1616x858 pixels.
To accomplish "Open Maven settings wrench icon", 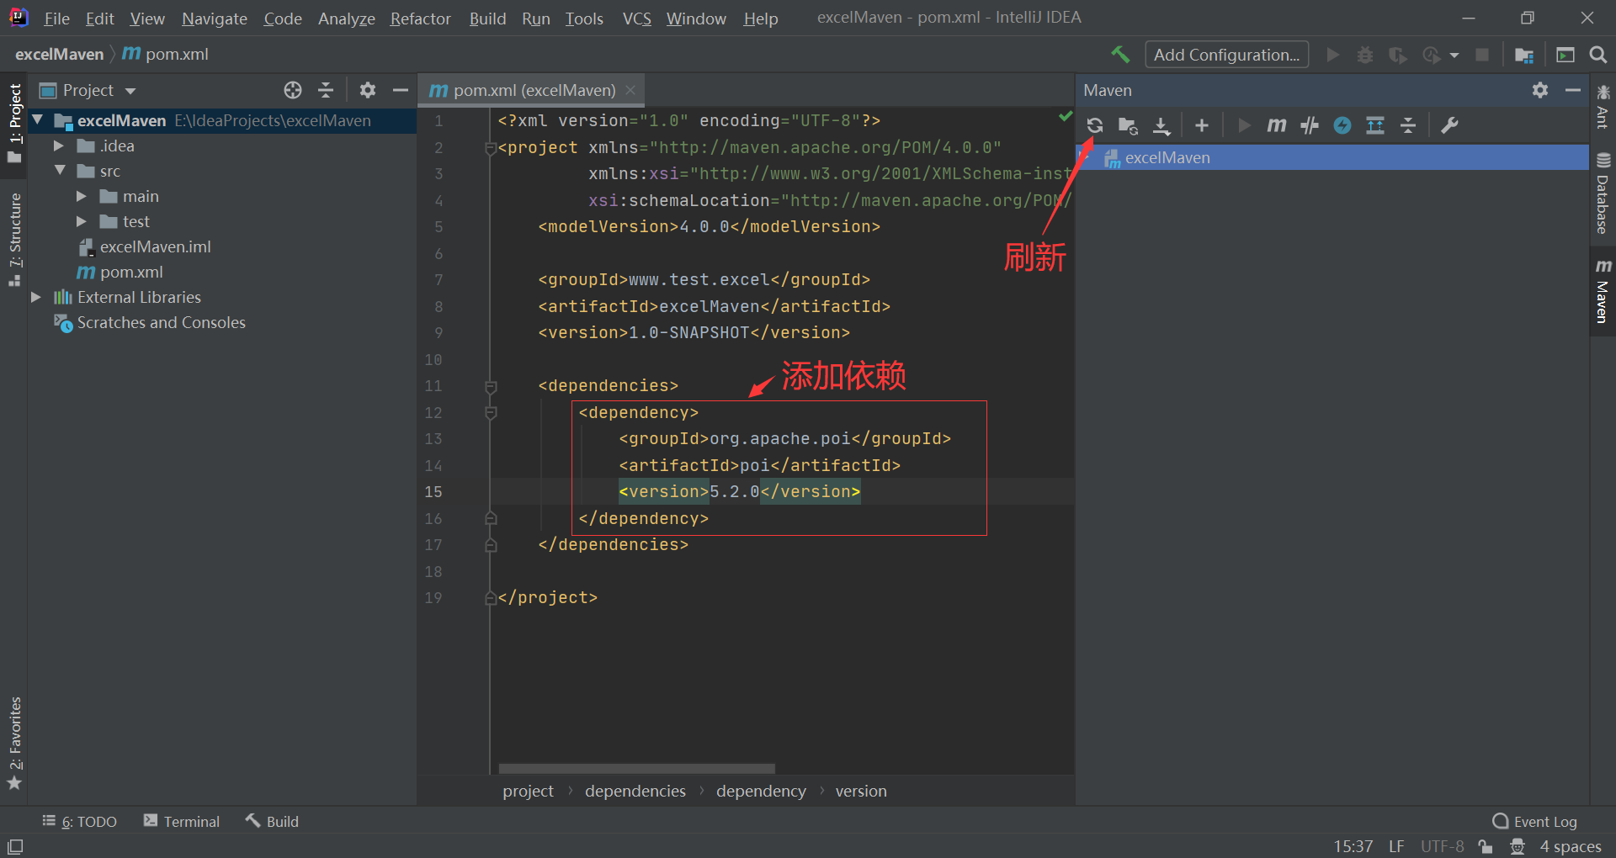I will 1449,125.
